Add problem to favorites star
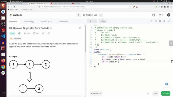This screenshot has height=97, width=173. tap(43, 33)
